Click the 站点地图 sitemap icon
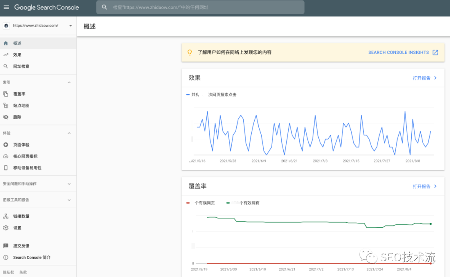The width and height of the screenshot is (450, 277). (x=6, y=106)
